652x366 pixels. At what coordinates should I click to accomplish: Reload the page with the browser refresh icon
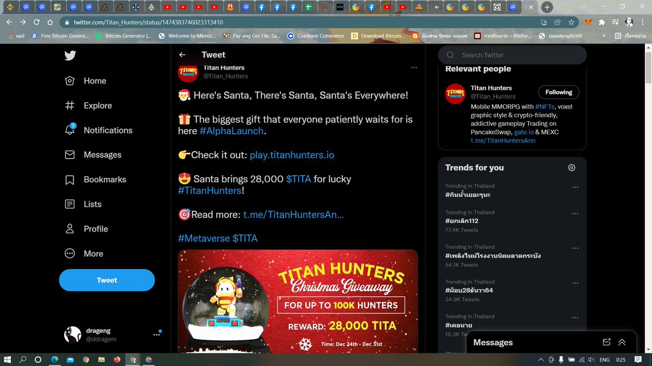click(36, 22)
